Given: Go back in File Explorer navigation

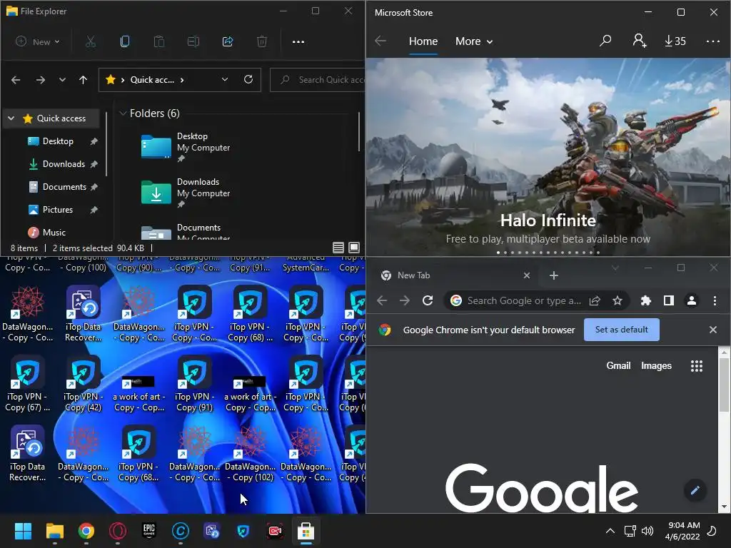Looking at the screenshot, I should click(x=16, y=80).
